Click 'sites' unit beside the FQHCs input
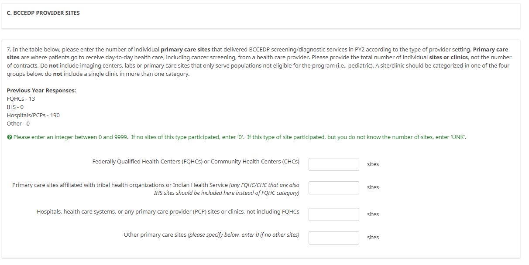 [x=373, y=164]
